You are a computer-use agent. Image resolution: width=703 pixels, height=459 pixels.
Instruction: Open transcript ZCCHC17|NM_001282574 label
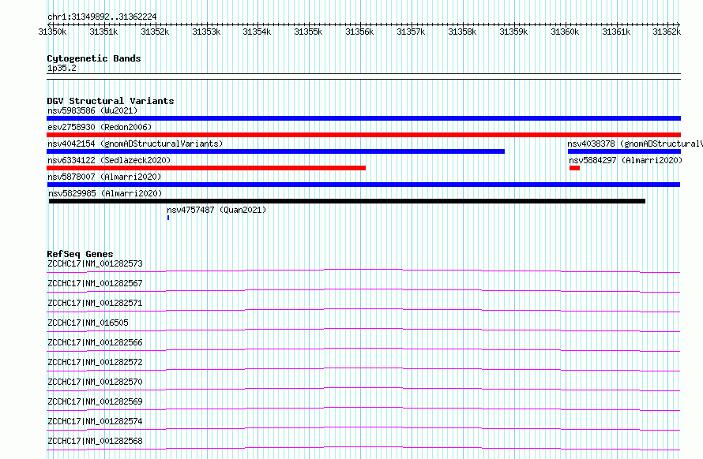[95, 421]
